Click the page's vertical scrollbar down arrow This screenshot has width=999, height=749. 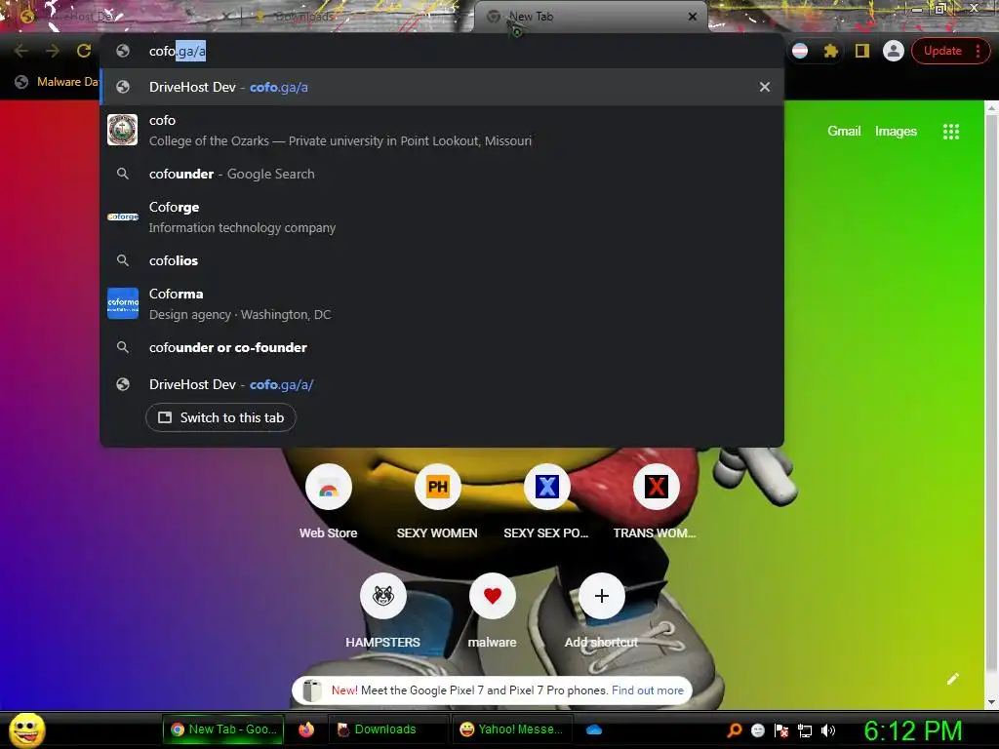pos(991,702)
